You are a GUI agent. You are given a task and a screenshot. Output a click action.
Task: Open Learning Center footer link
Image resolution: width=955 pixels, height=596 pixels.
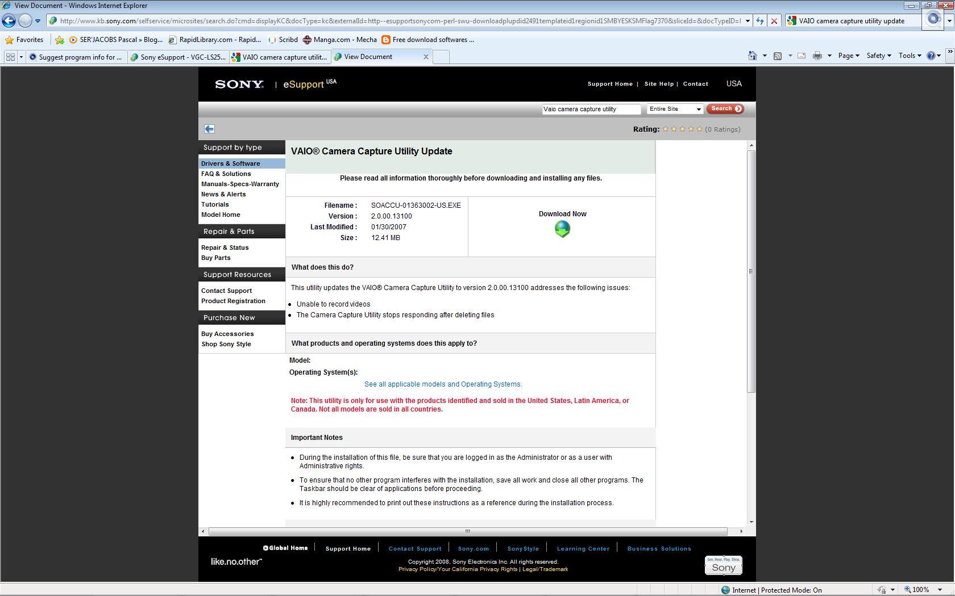pyautogui.click(x=583, y=549)
